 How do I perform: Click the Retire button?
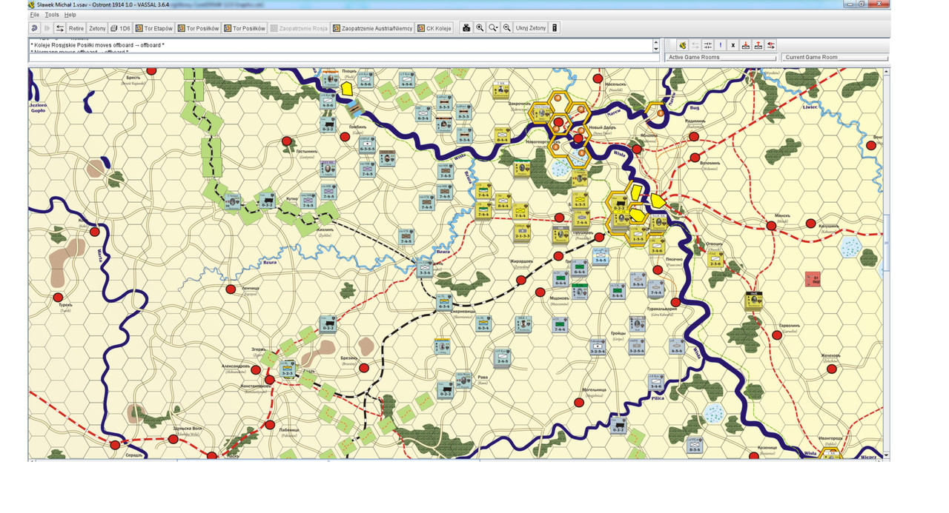(76, 28)
